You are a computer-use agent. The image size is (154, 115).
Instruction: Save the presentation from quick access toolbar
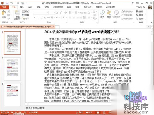(x=7, y=3)
